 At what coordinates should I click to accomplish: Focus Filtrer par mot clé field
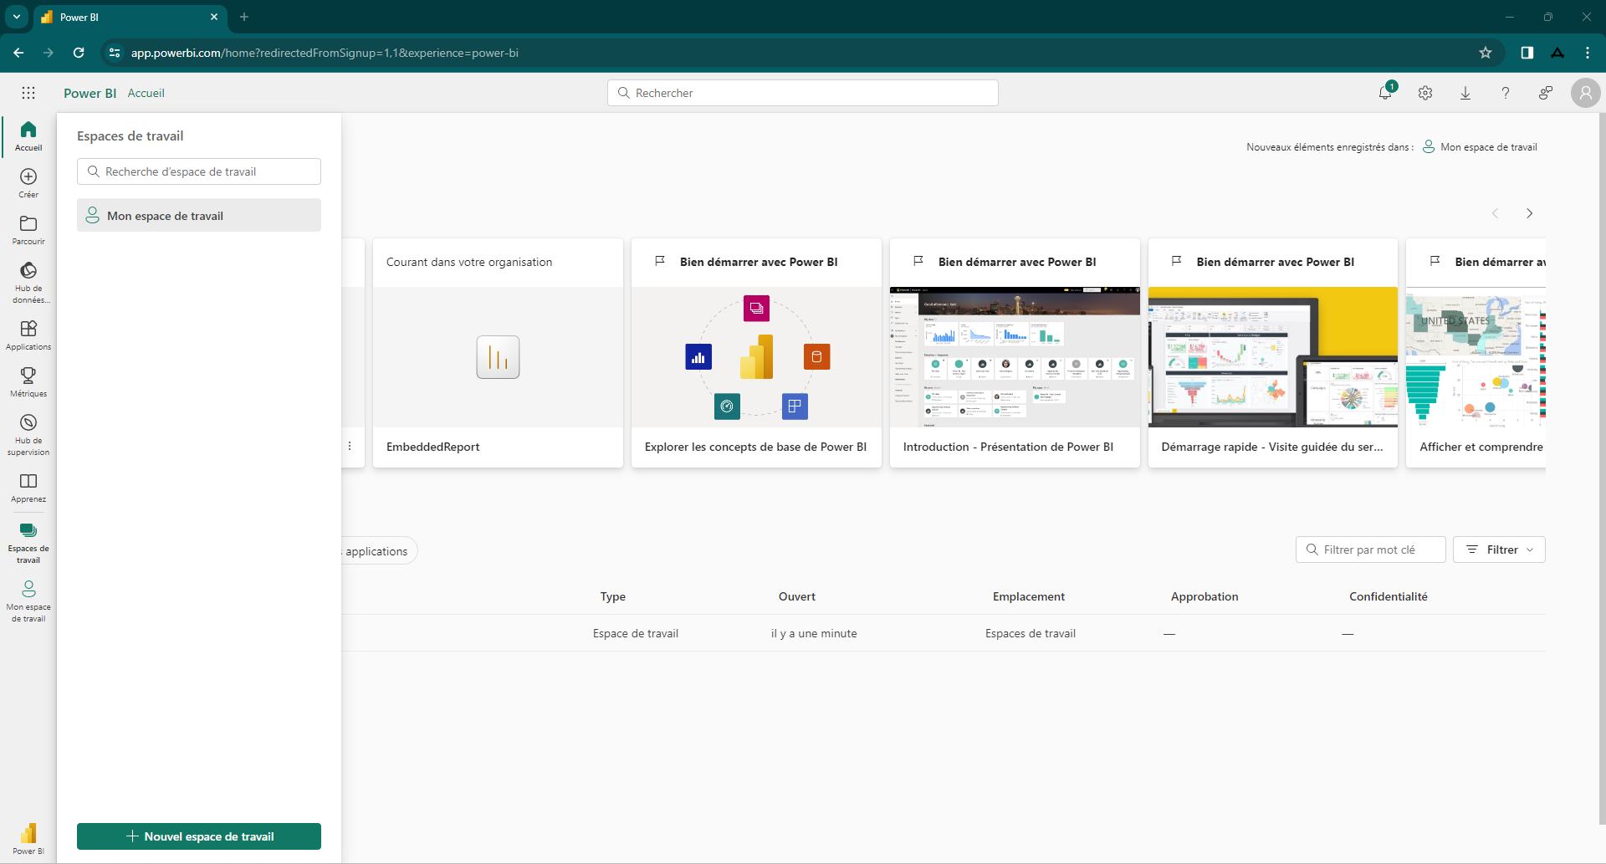coord(1371,550)
